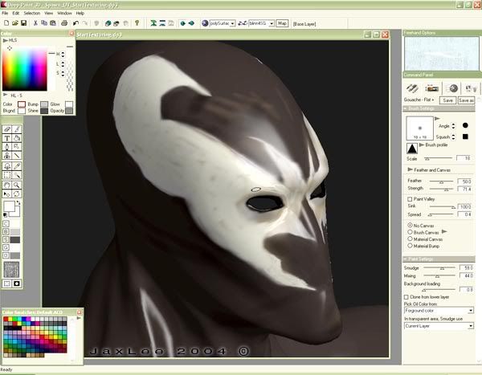Select the Rotate view tool
This screenshot has height=375, width=482.
(17, 194)
